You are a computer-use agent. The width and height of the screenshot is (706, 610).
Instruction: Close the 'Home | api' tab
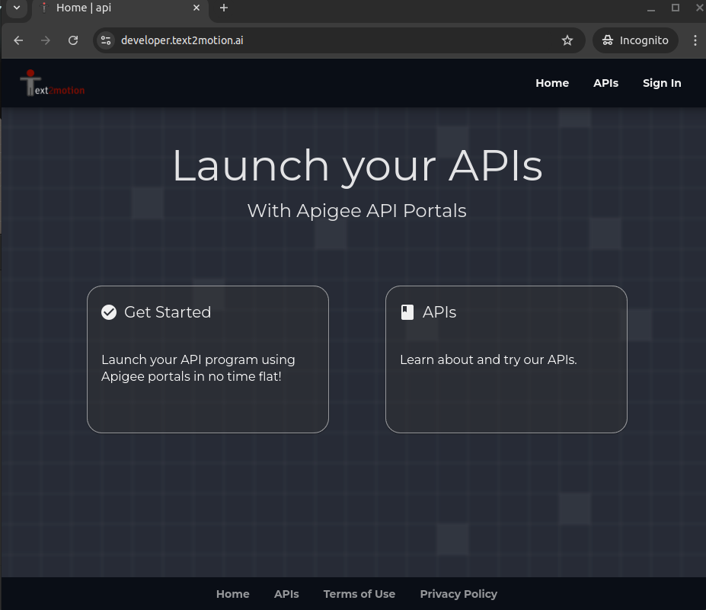(196, 8)
